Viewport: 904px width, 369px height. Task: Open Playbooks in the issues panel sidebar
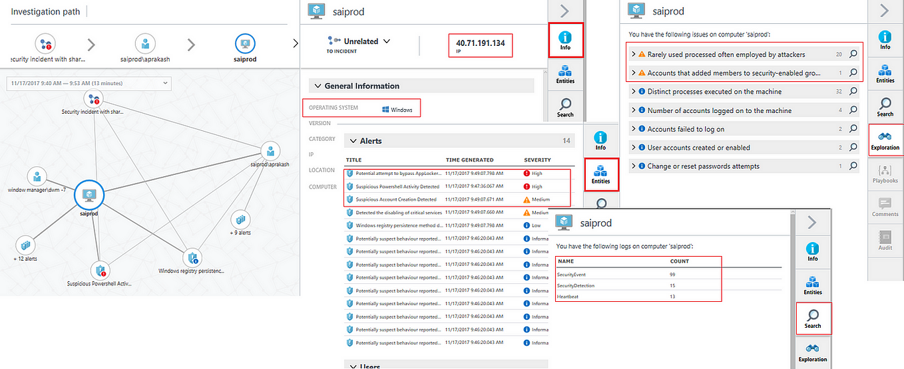pyautogui.click(x=885, y=174)
